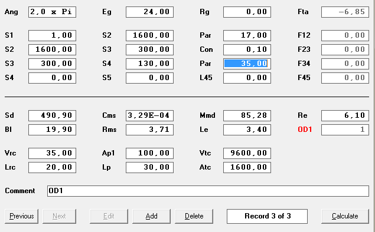Image resolution: width=375 pixels, height=232 pixels.
Task: Click the Comment label
Action: (x=20, y=191)
